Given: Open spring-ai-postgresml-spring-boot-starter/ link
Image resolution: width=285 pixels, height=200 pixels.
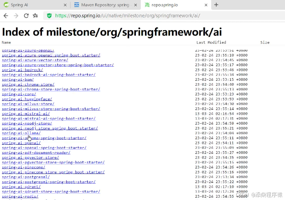Looking at the screenshot, I should (48, 182).
